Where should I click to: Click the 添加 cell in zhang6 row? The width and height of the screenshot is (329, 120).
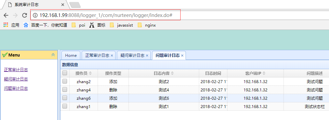pos(113,98)
